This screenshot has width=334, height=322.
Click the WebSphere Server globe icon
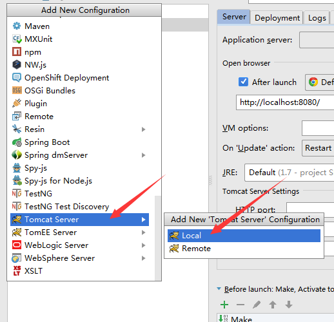coord(17,258)
